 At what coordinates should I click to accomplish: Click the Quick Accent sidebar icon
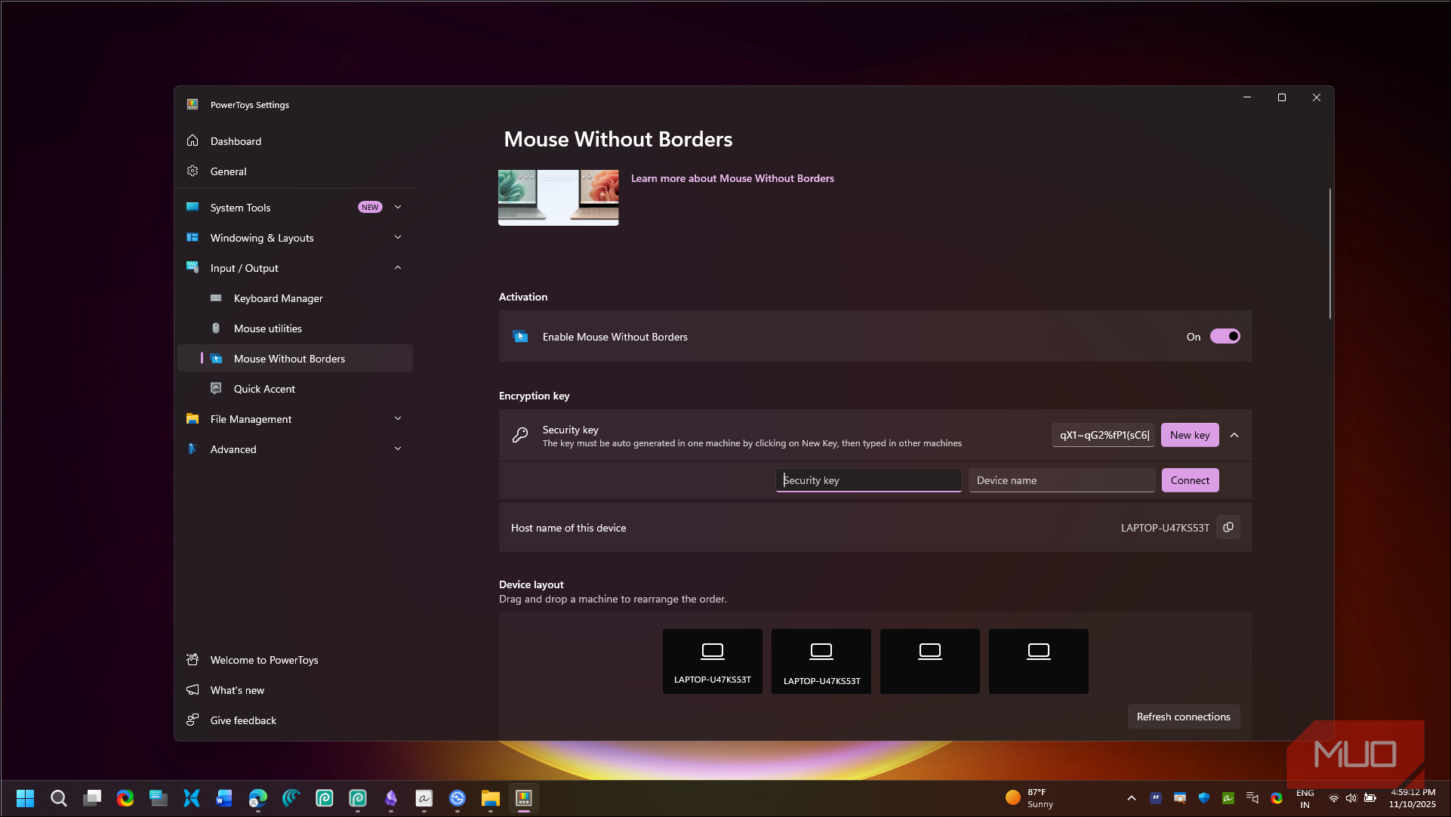pos(216,388)
